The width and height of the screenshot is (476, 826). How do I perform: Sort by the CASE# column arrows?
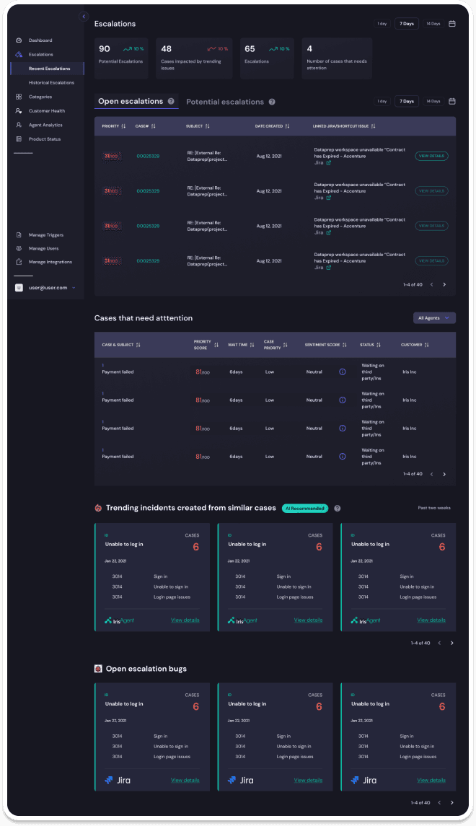(x=153, y=126)
